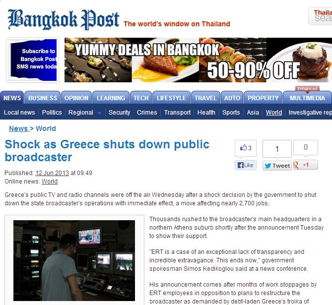This screenshot has width=332, height=305.
Task: Click the Facebook Like button
Action: 245,165
